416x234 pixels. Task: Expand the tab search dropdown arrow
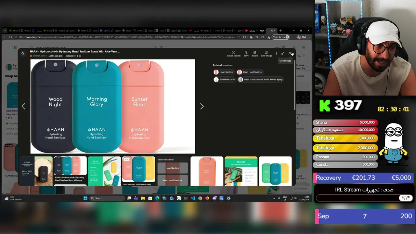(x=5, y=31)
